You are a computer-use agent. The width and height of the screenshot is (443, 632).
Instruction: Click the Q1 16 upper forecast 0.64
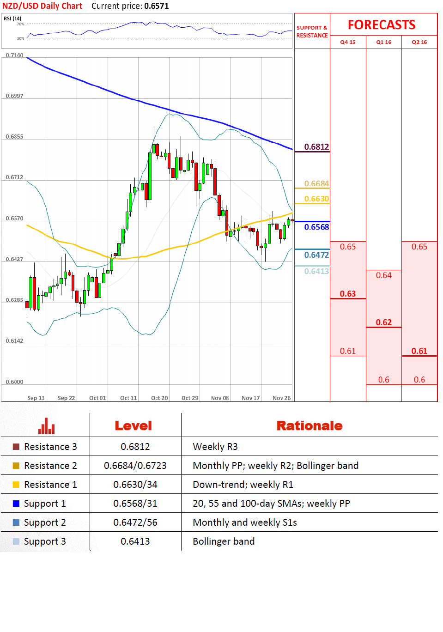point(384,275)
